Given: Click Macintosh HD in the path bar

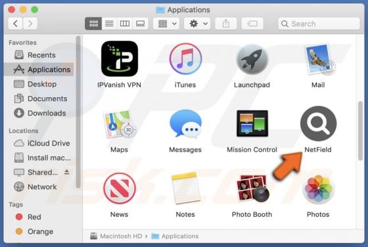Looking at the screenshot, I should [117, 236].
